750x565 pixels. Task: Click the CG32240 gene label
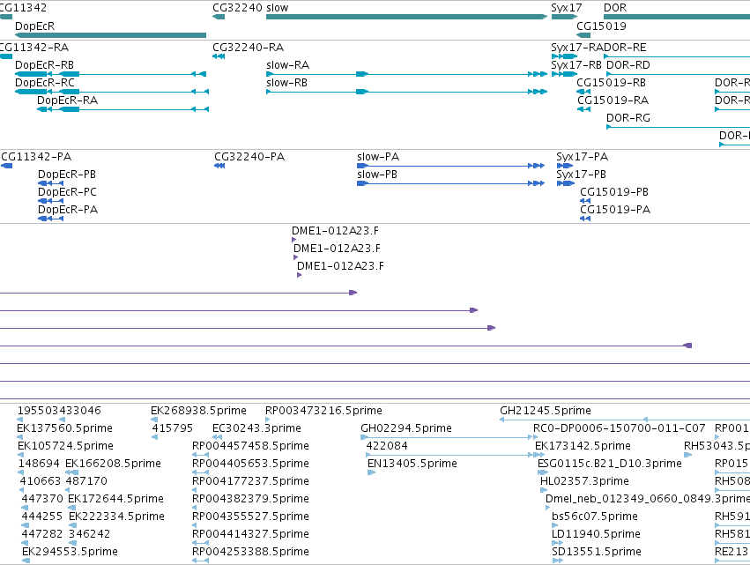237,8
